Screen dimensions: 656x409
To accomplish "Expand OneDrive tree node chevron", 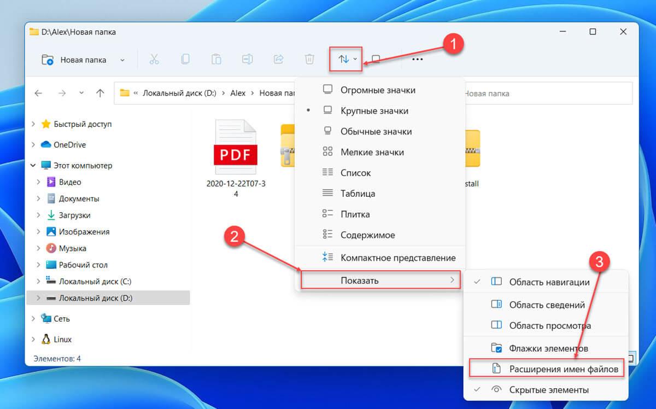I will click(x=34, y=145).
